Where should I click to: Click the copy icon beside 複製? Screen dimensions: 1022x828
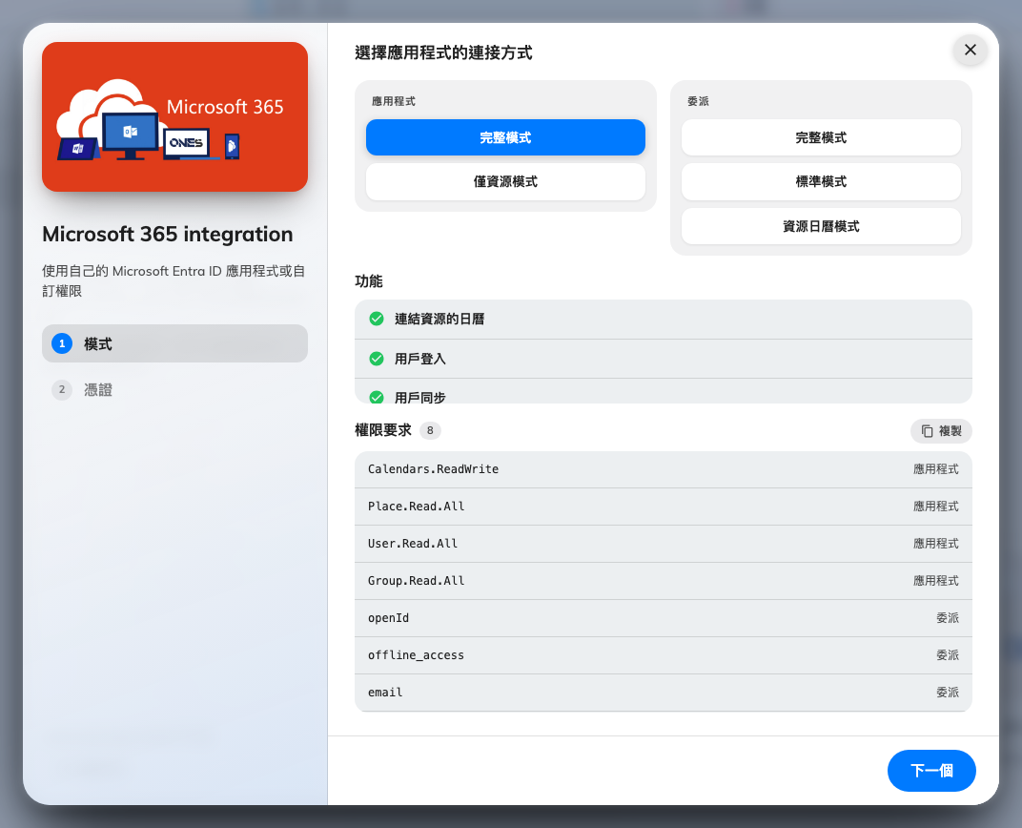pyautogui.click(x=927, y=431)
